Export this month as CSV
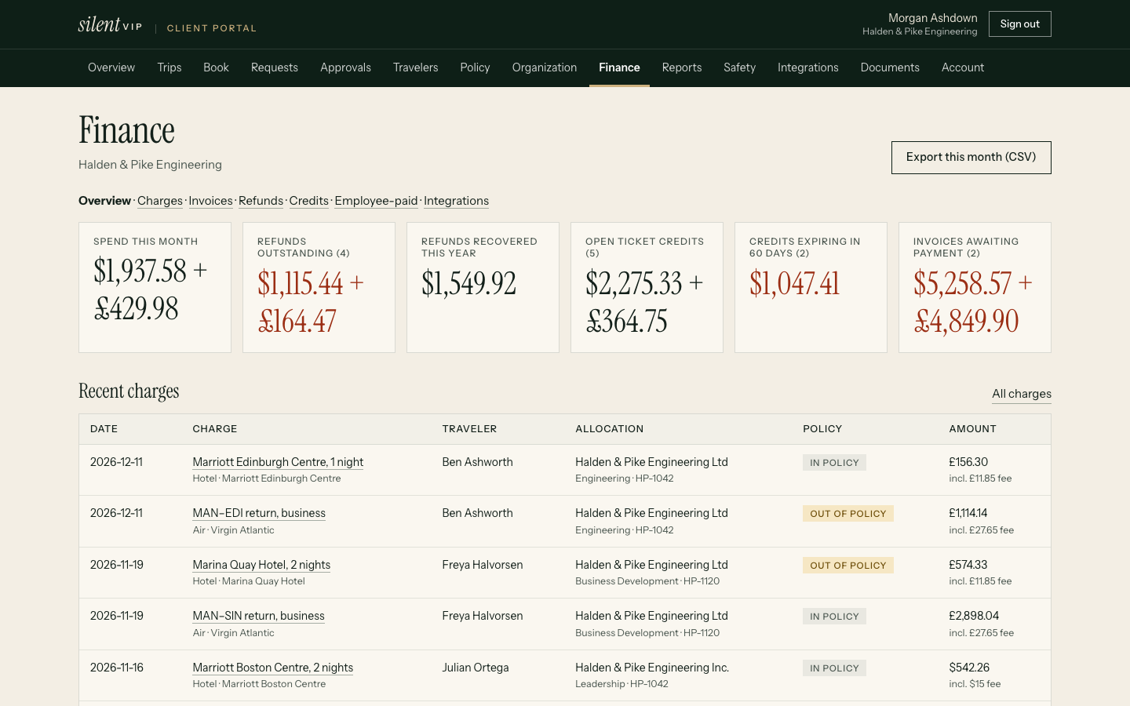Screen dimensions: 1130x706 click(971, 158)
